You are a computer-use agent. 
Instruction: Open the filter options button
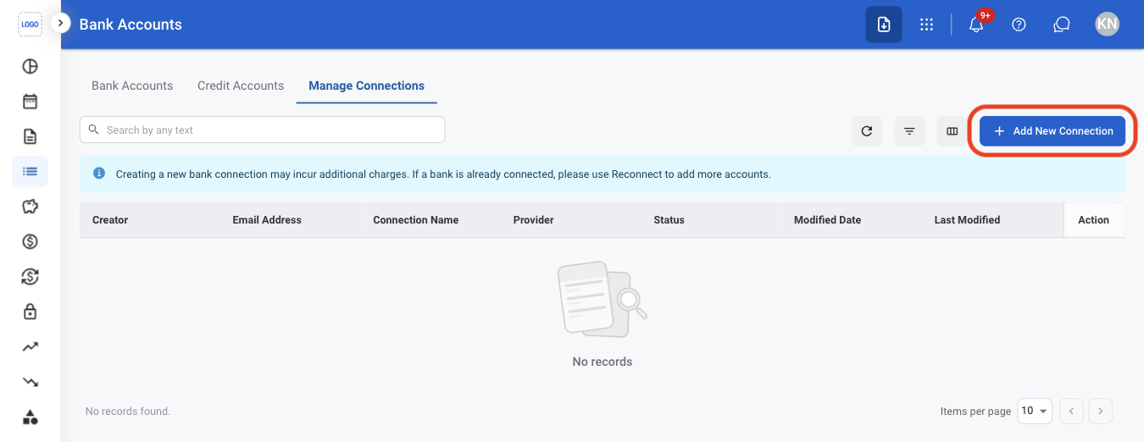(909, 131)
